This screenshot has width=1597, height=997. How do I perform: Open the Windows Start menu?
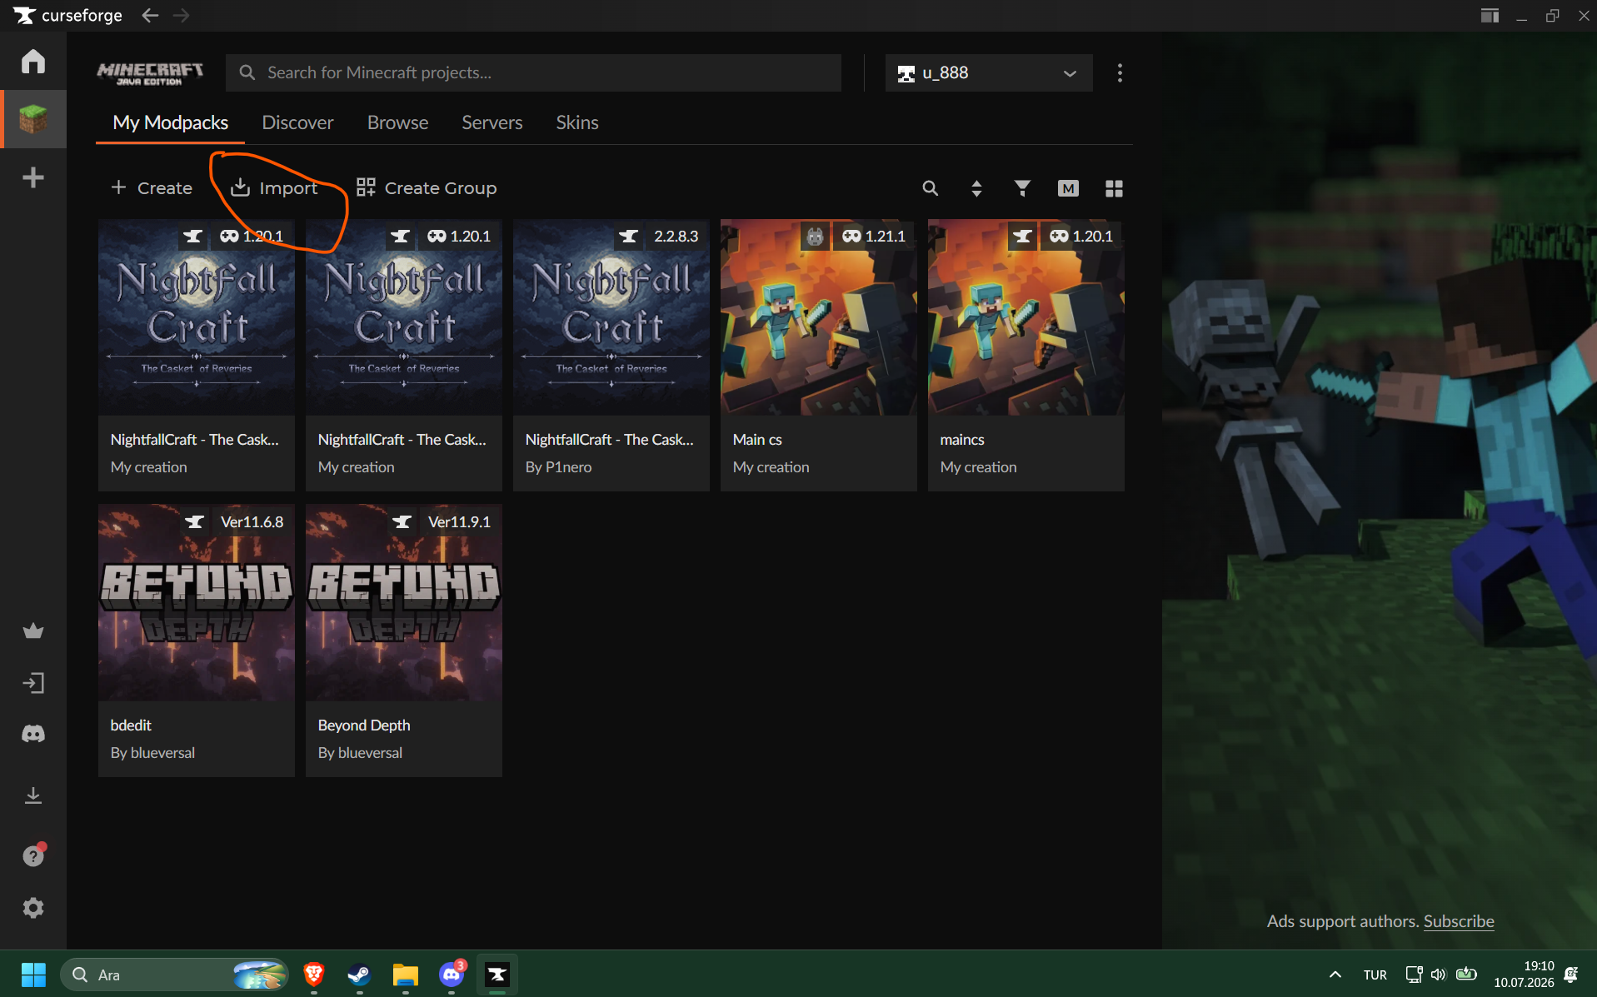pyautogui.click(x=33, y=974)
